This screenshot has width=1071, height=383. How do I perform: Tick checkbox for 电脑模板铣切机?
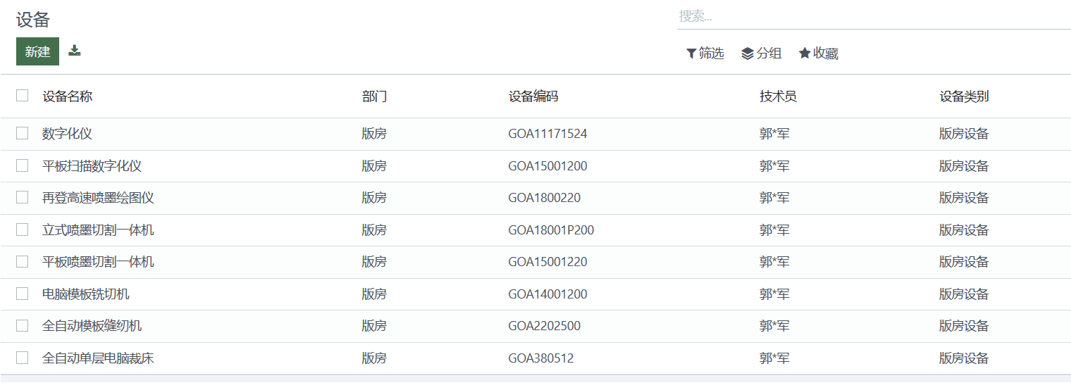point(23,294)
